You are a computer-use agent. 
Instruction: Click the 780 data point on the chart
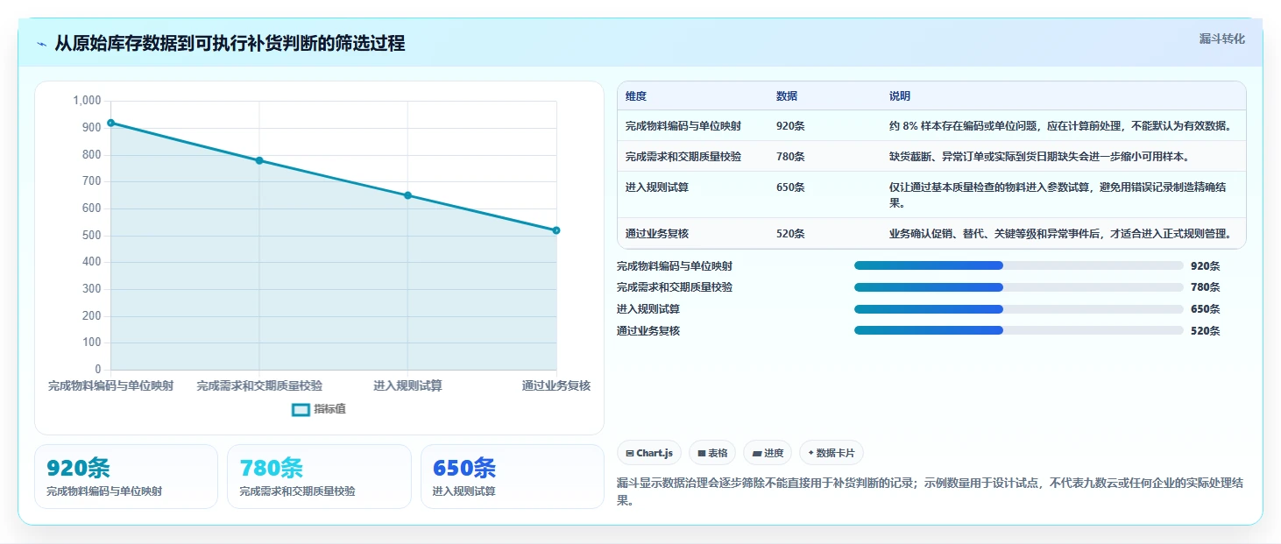click(259, 160)
